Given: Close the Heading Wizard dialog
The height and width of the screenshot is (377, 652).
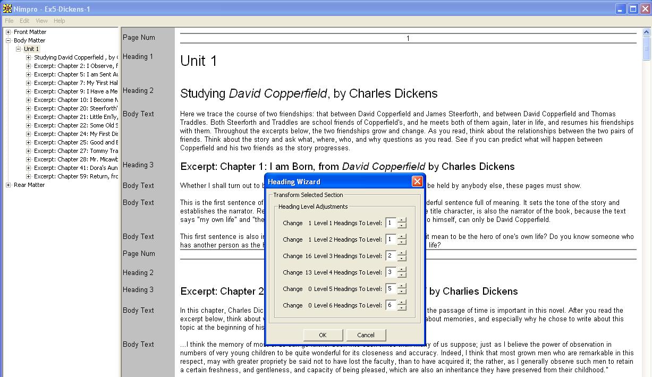Looking at the screenshot, I should 417,182.
